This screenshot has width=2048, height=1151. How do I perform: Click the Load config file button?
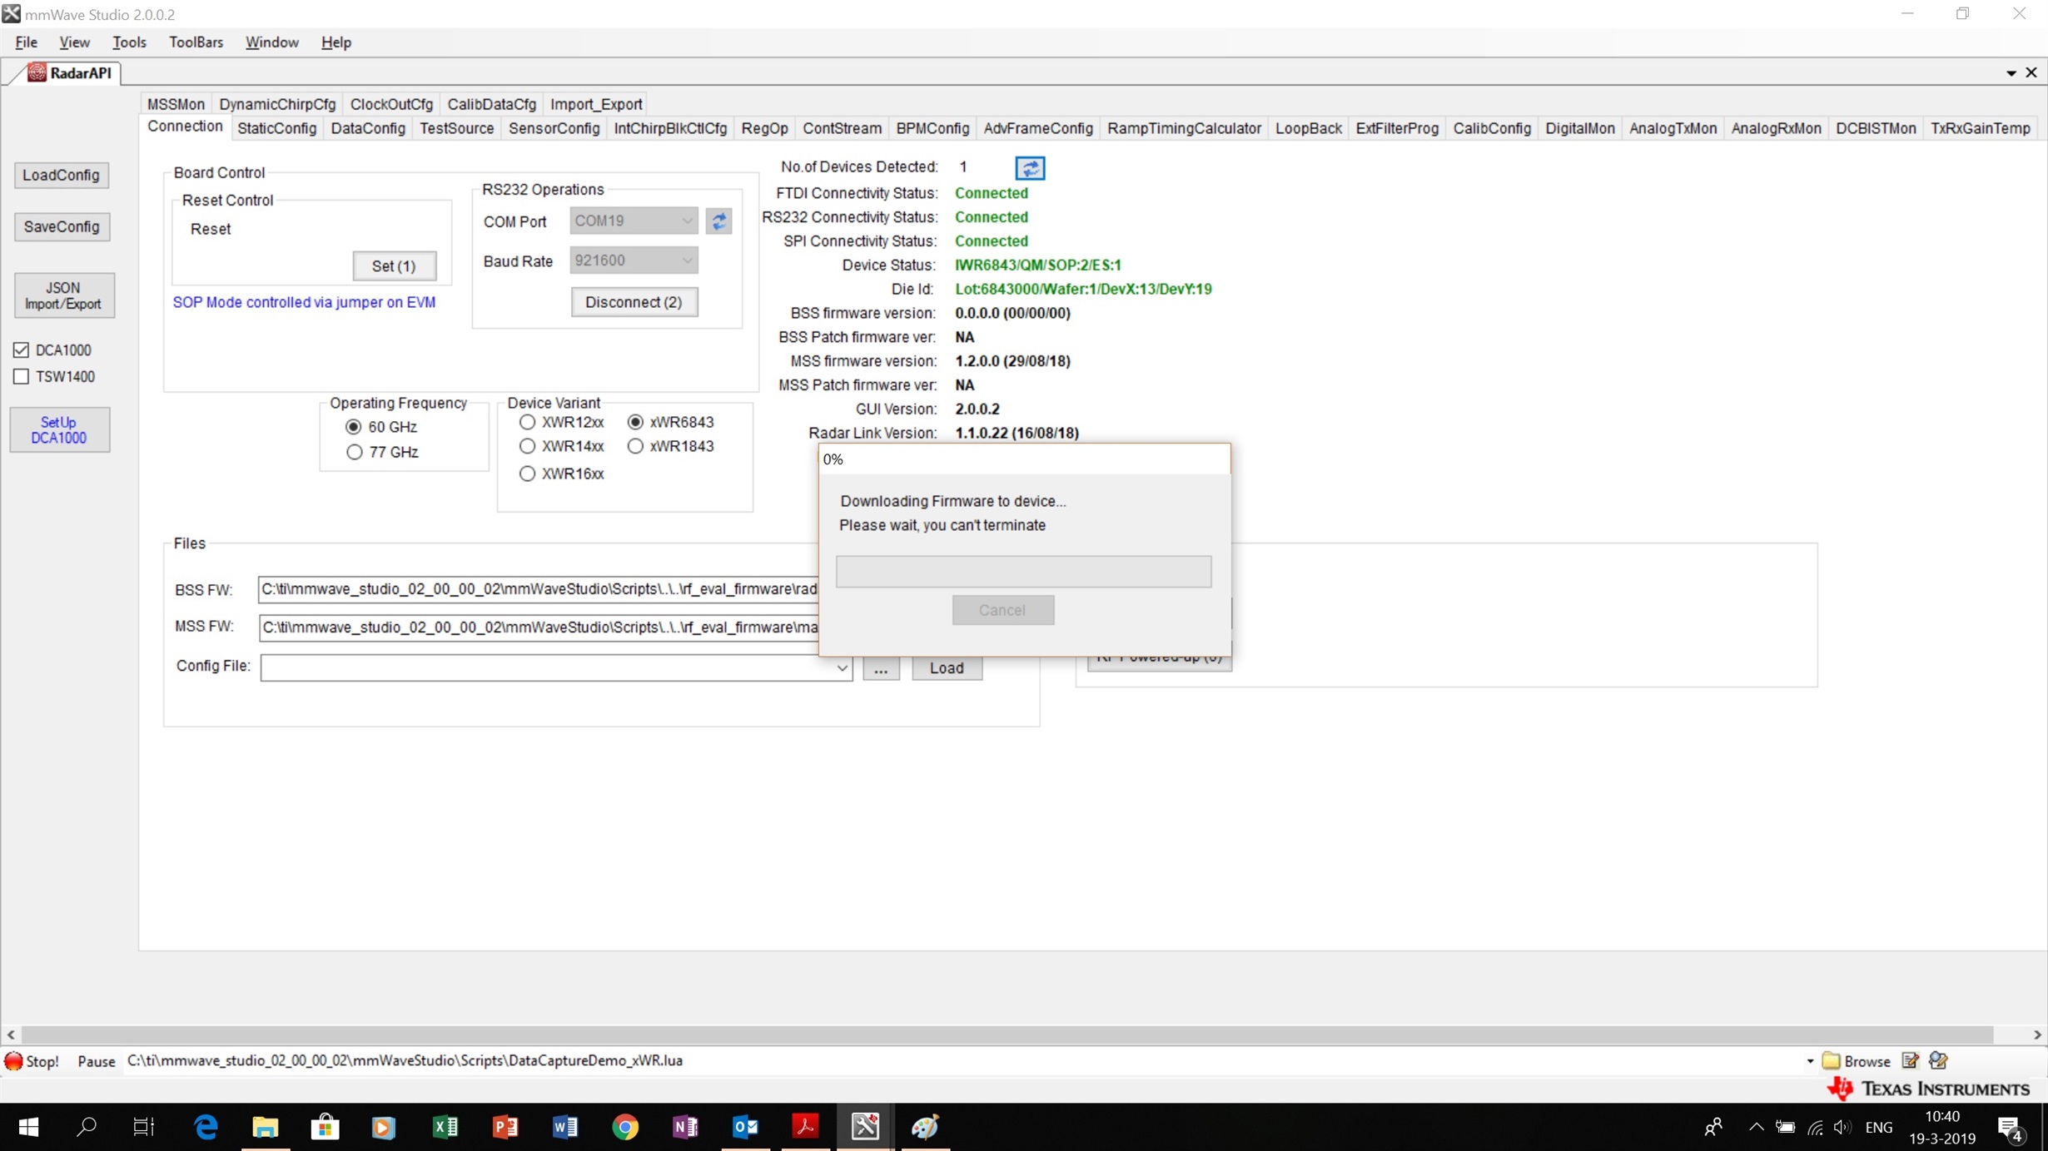[x=947, y=667]
